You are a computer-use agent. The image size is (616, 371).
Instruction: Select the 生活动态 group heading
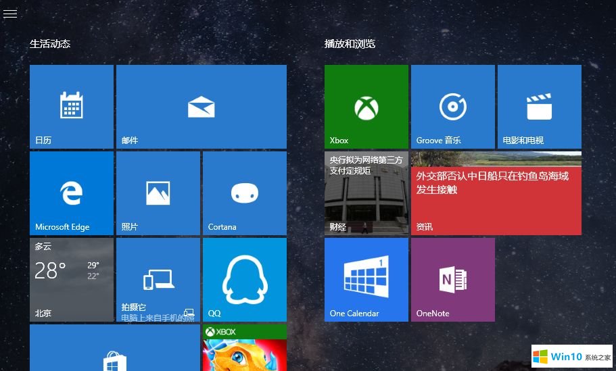pyautogui.click(x=50, y=43)
